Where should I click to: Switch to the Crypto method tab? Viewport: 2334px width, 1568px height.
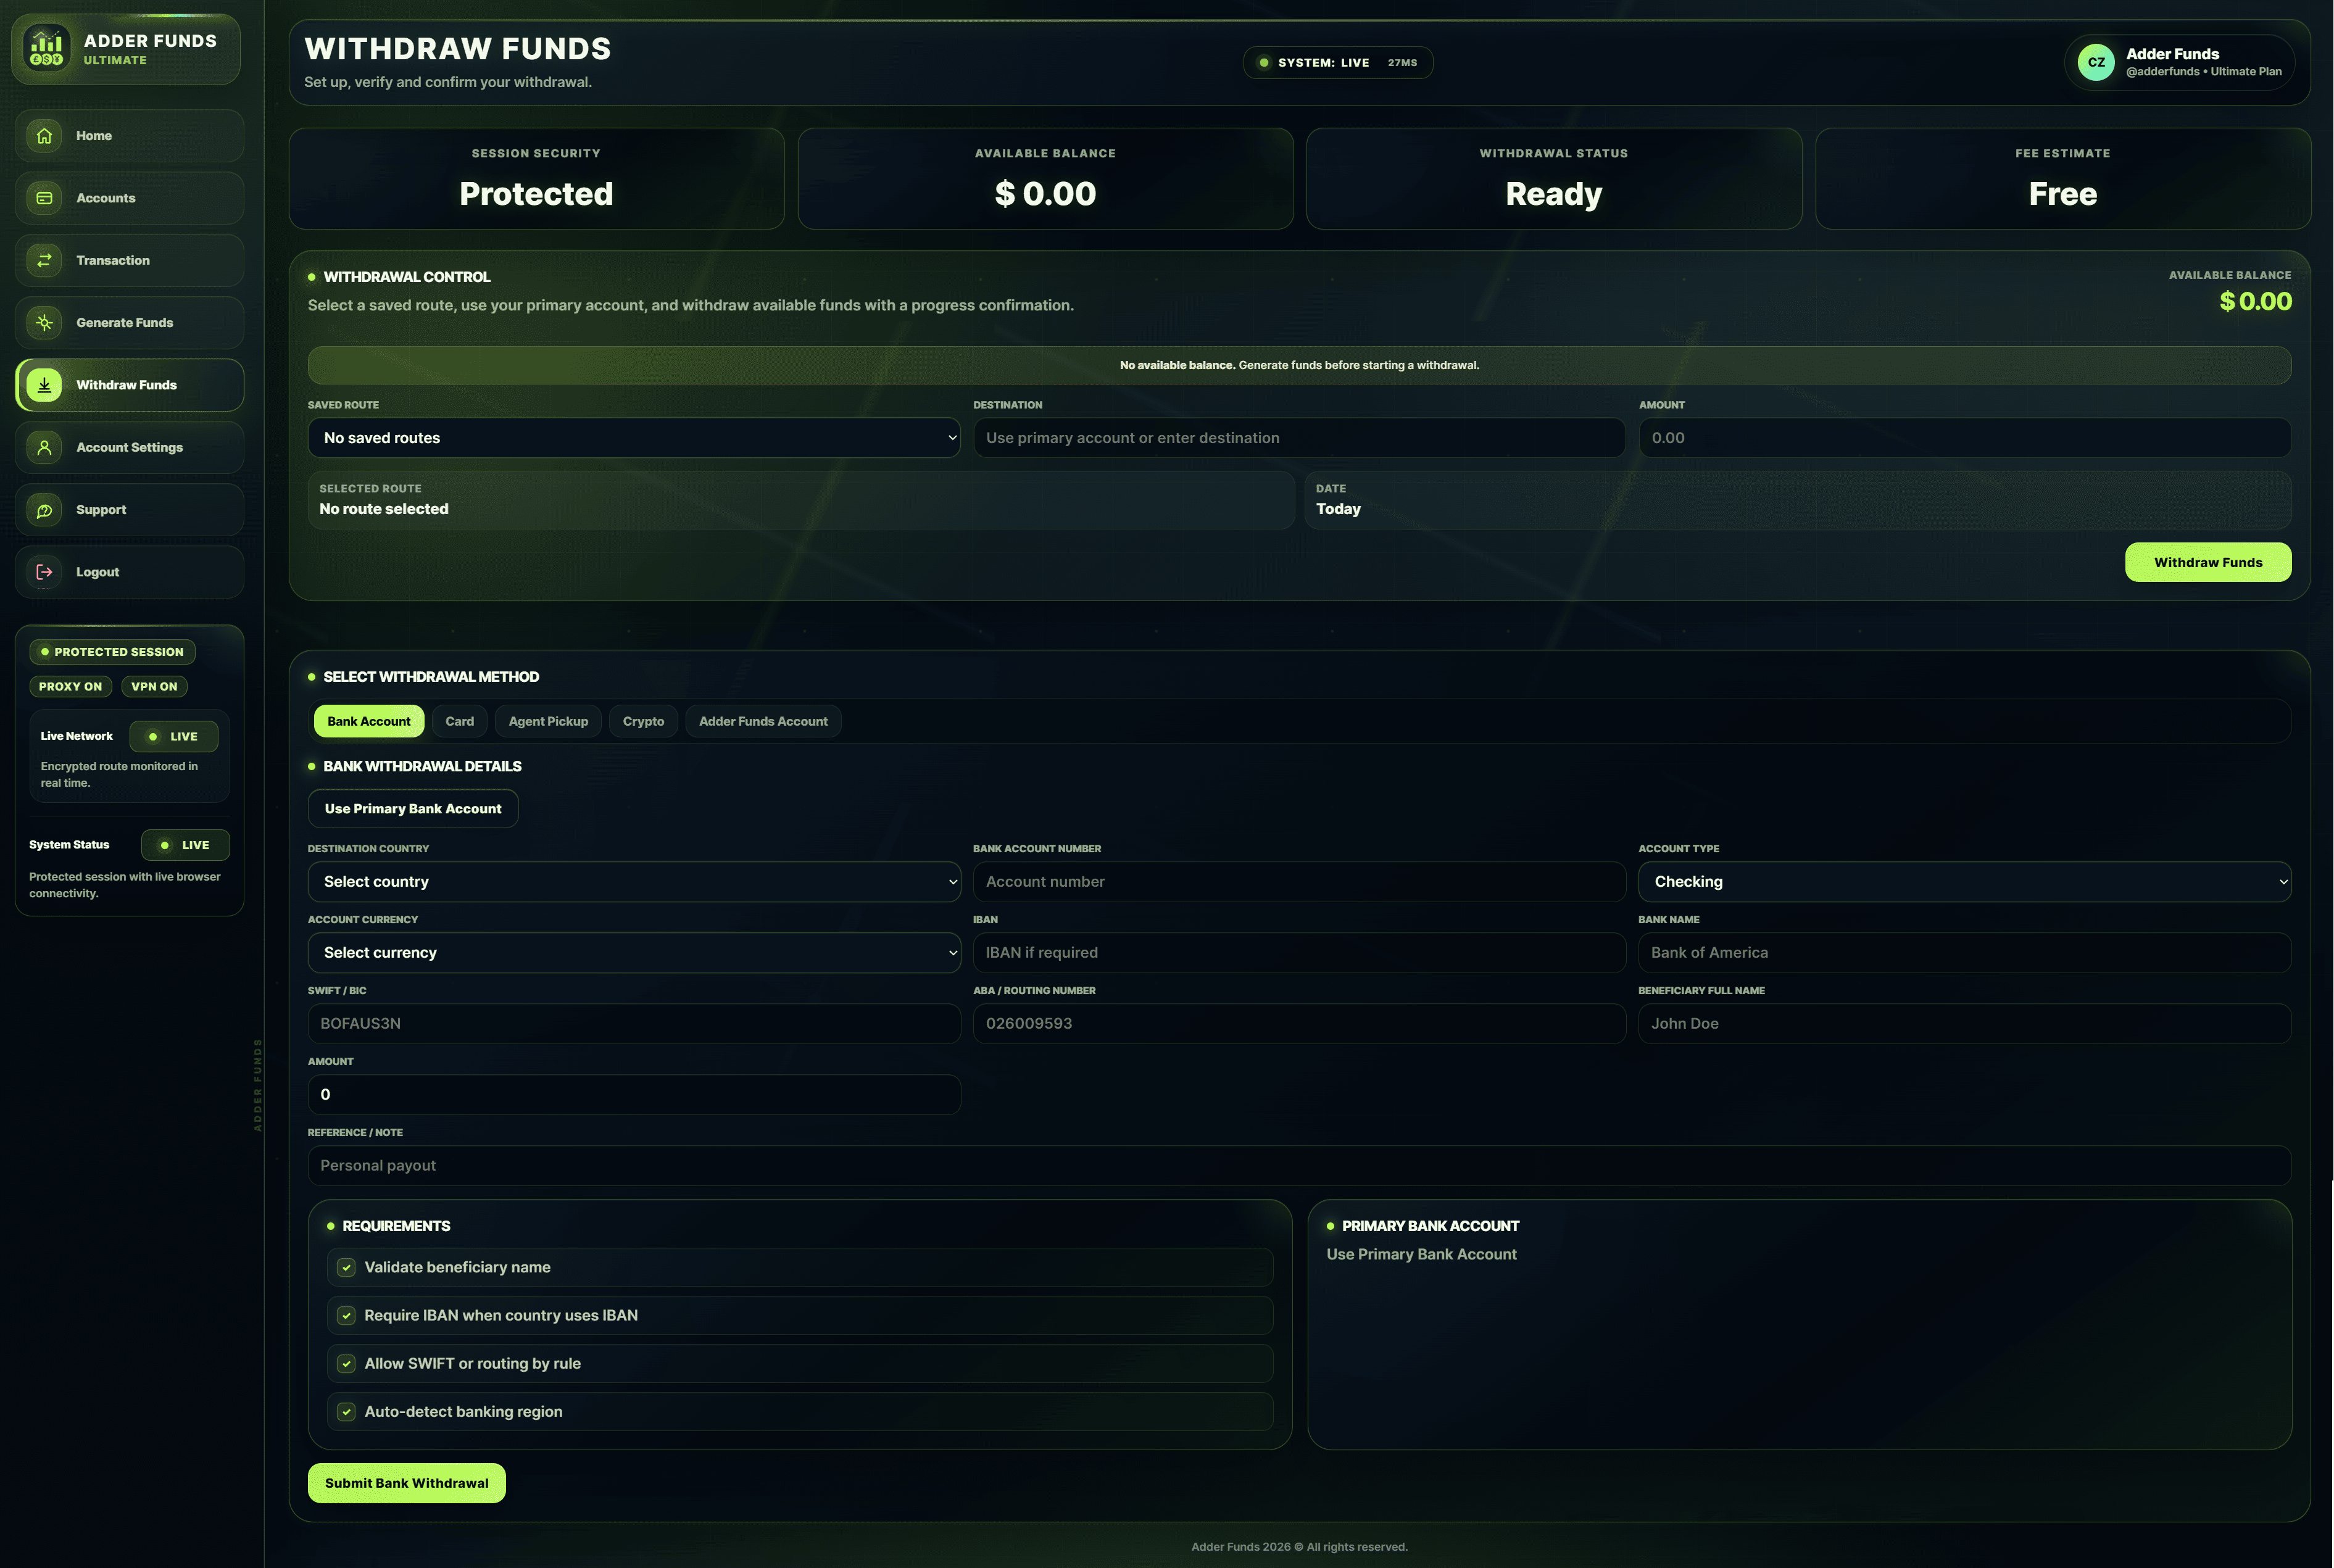pos(643,721)
